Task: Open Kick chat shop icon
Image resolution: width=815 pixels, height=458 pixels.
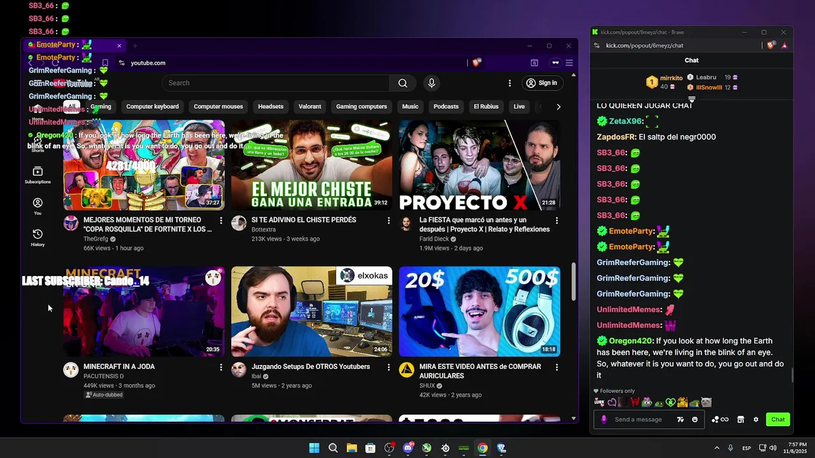Action: (741, 419)
